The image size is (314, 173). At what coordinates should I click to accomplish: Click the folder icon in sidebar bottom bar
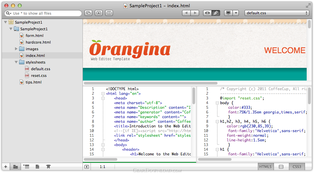(15, 167)
